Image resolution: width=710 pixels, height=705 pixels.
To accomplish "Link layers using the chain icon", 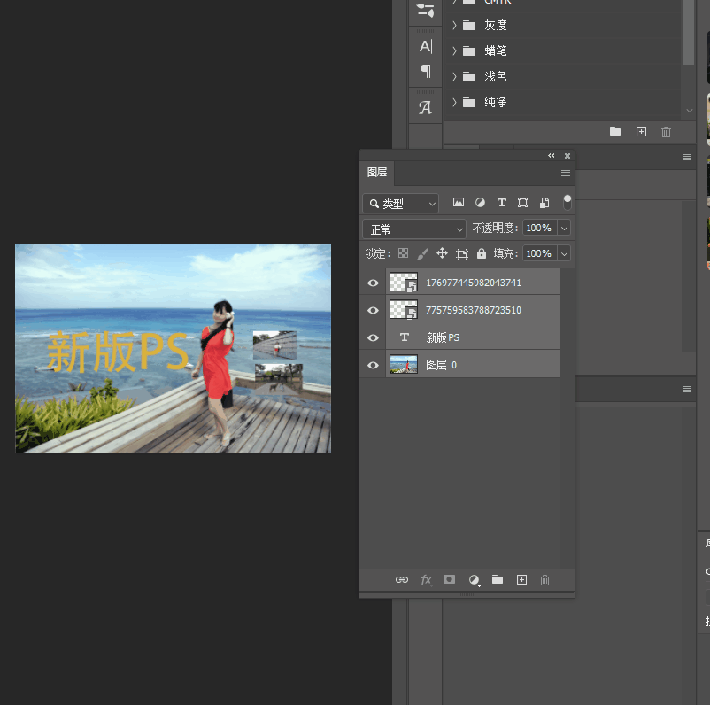I will coord(402,579).
